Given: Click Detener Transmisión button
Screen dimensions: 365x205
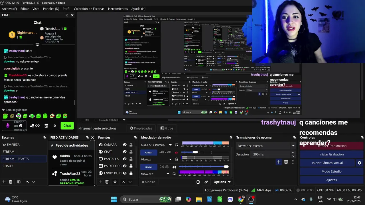Looking at the screenshot, I should [331, 146].
